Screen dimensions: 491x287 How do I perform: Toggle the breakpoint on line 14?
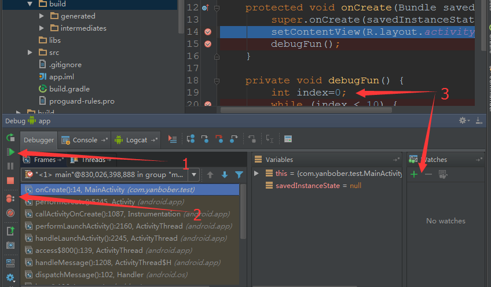[x=208, y=32]
